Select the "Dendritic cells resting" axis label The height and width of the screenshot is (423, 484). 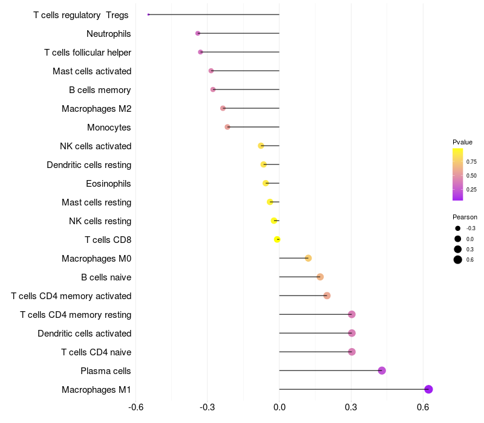click(x=89, y=165)
